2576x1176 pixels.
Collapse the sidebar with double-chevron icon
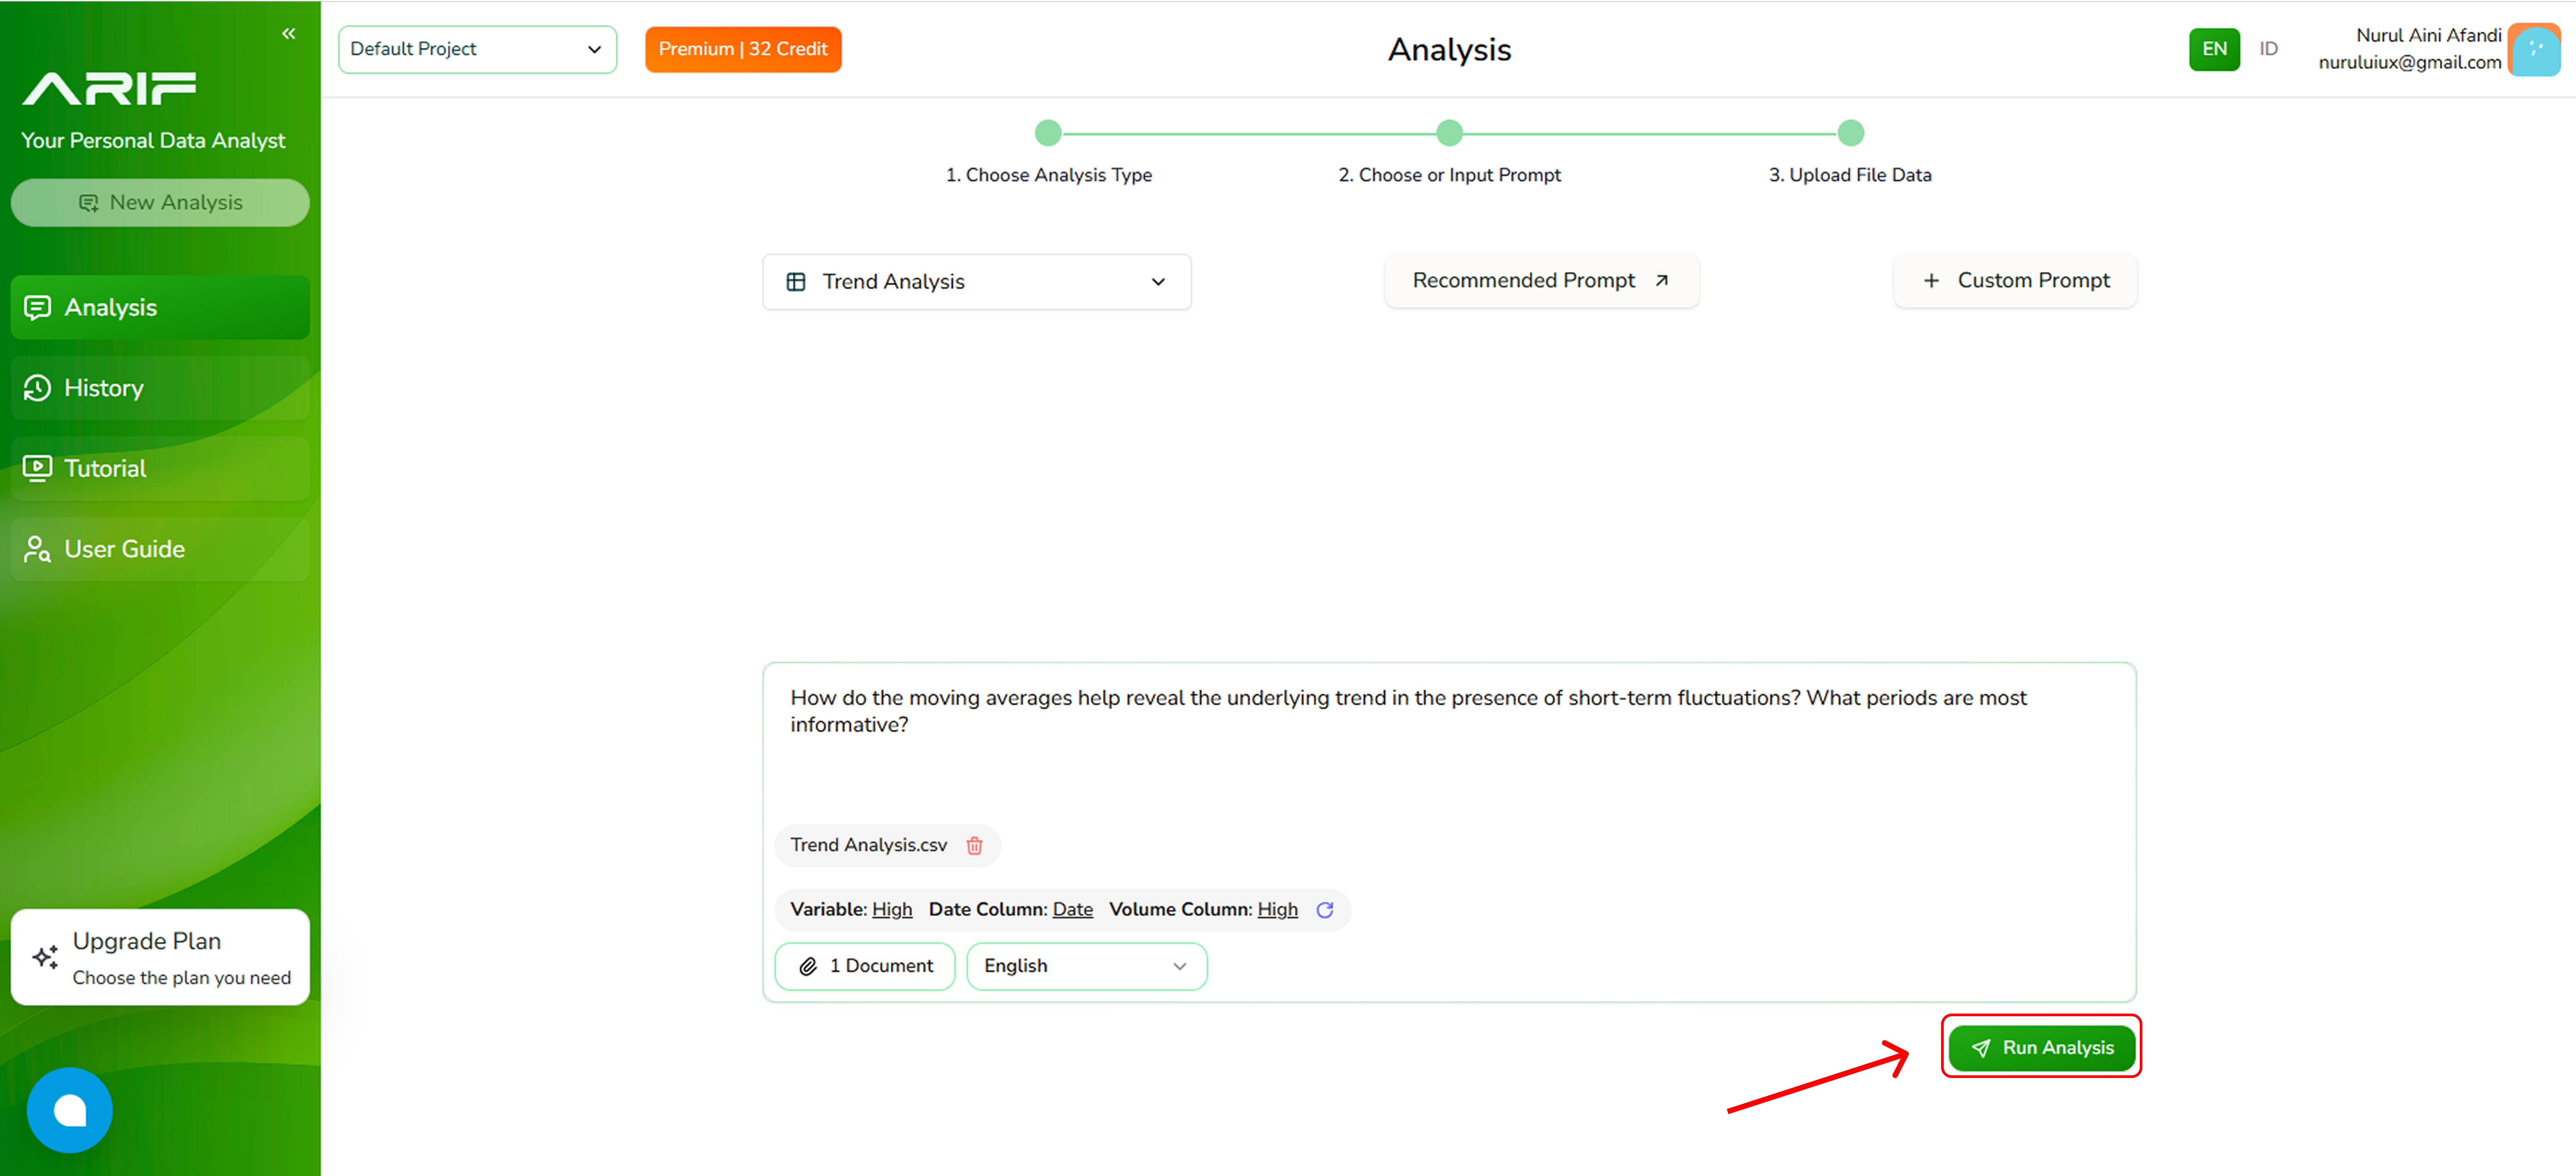click(x=288, y=34)
